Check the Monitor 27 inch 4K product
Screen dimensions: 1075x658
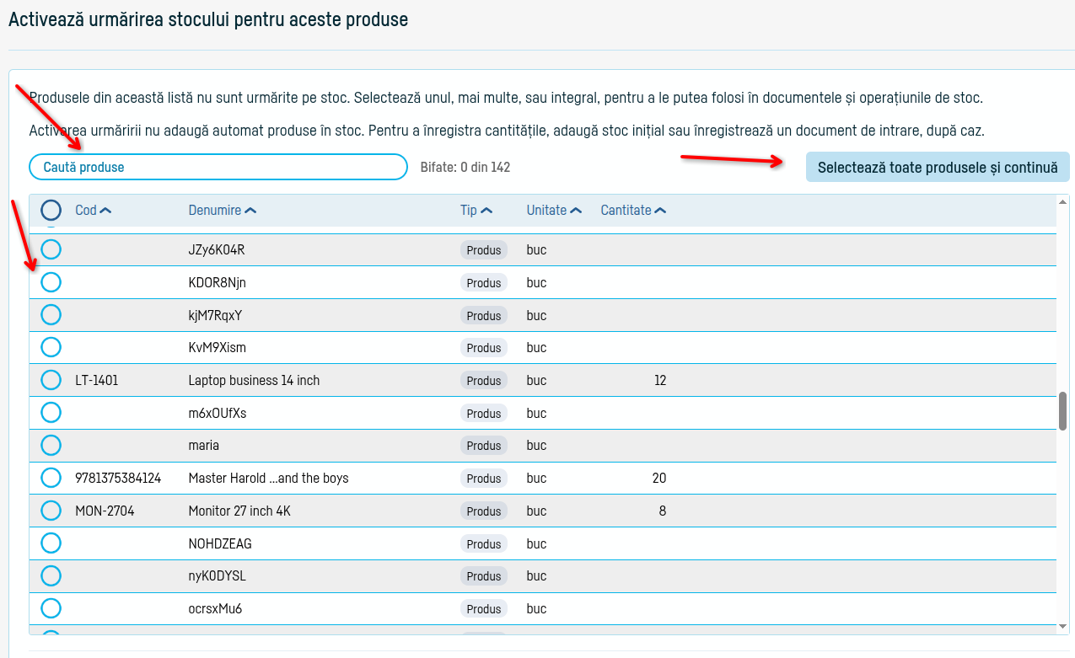point(51,511)
